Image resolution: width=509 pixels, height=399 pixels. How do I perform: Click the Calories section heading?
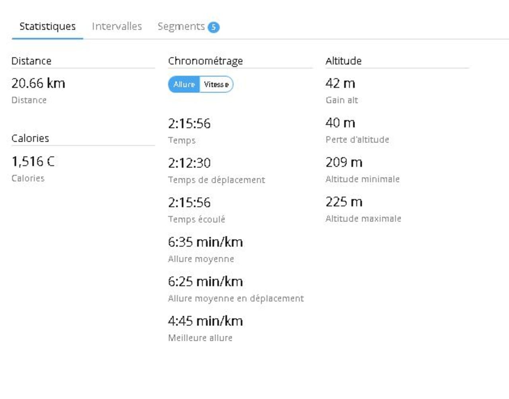[30, 139]
